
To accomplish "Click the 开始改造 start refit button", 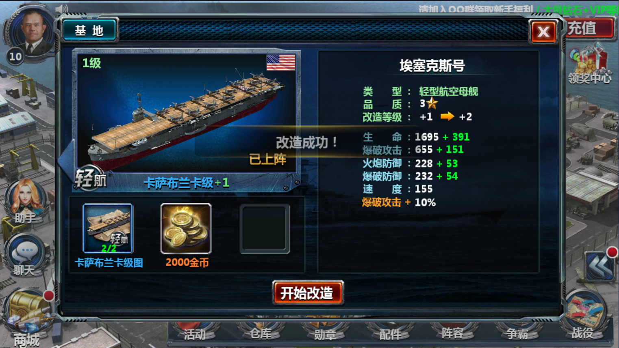I will pos(308,293).
